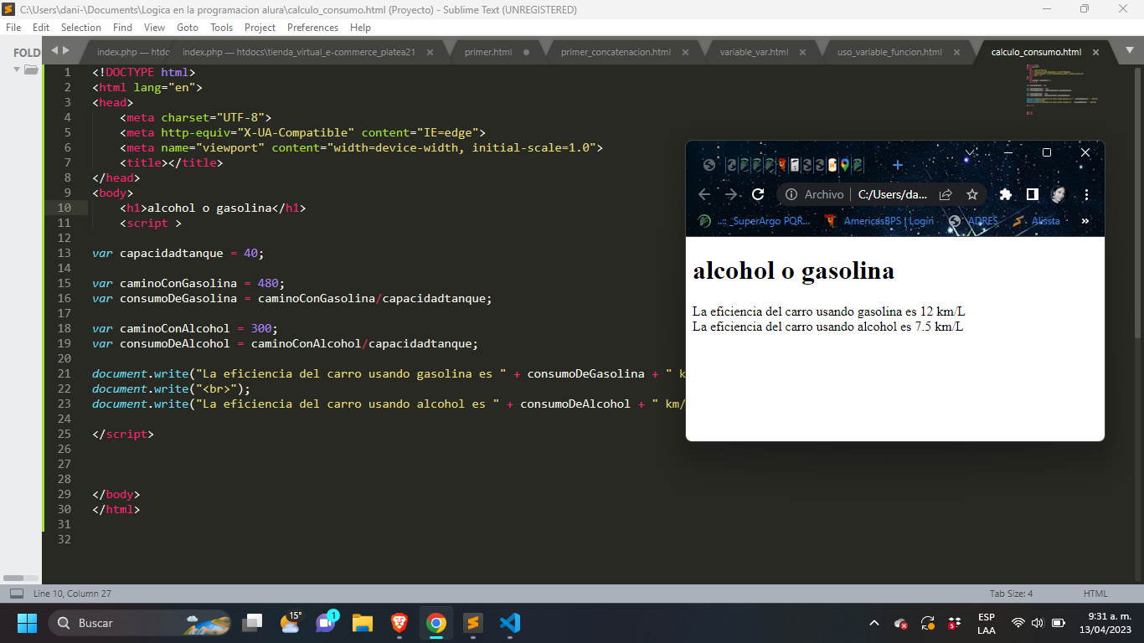Reload the page in Chrome
The image size is (1144, 643).
758,194
